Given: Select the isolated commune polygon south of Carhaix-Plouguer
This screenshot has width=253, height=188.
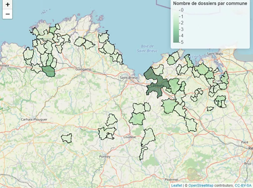Looking at the screenshot, I should click(x=67, y=138).
